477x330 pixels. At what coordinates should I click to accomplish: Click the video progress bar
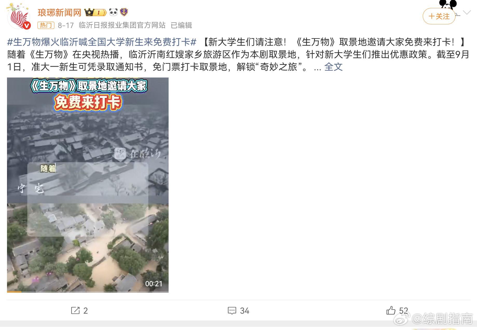pyautogui.click(x=88, y=292)
